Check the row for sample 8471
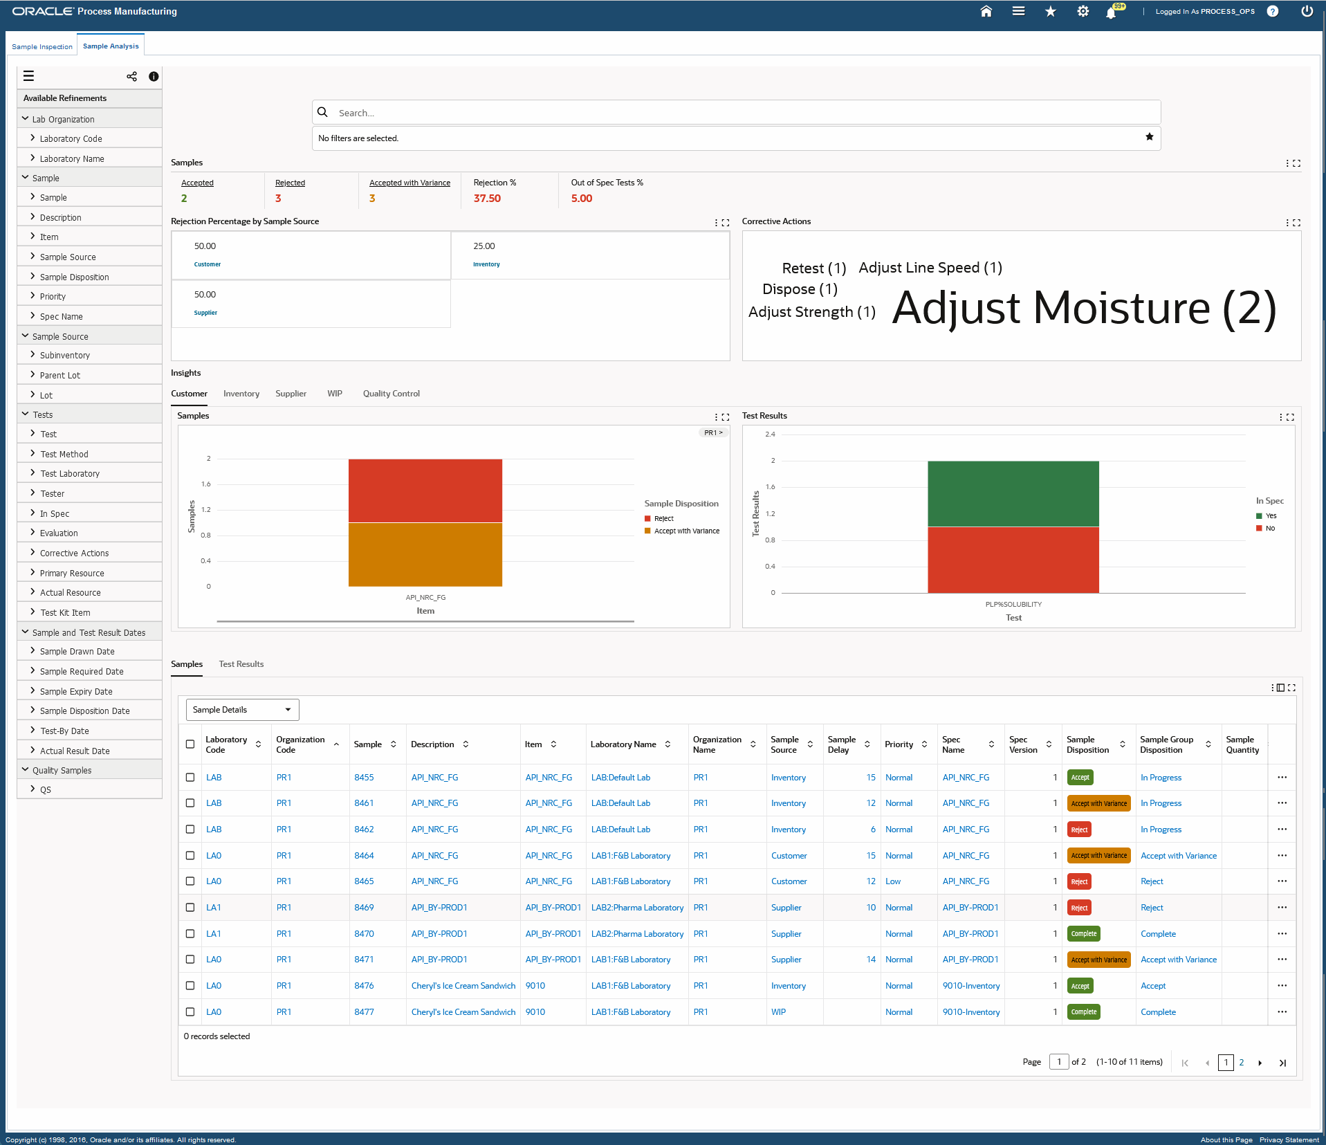The height and width of the screenshot is (1145, 1326). click(190, 960)
